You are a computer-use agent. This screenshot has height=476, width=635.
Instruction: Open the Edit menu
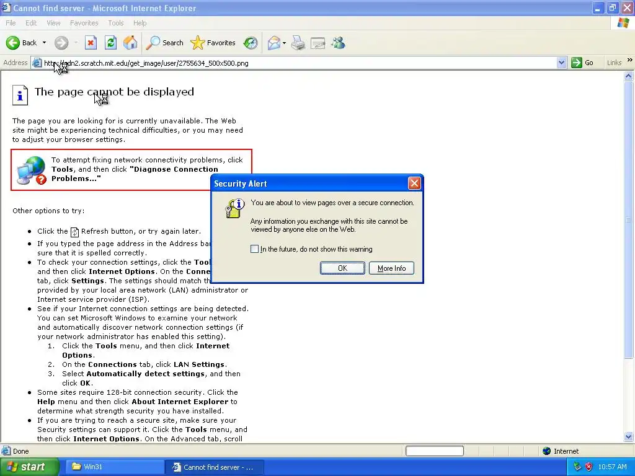31,23
